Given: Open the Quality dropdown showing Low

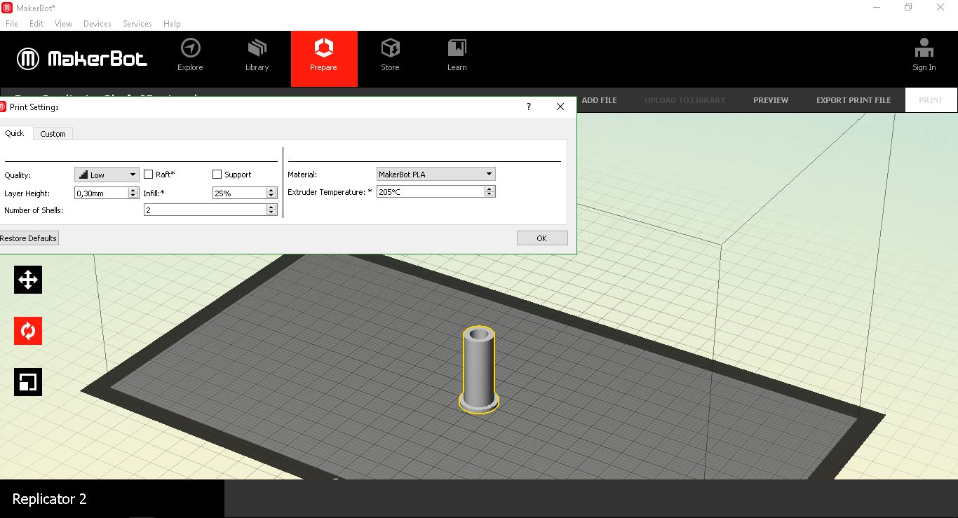Looking at the screenshot, I should [107, 175].
